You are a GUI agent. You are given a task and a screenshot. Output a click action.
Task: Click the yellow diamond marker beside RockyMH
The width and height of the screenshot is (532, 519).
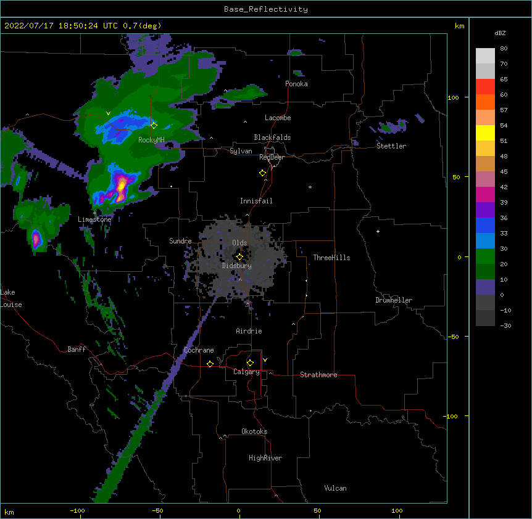click(x=154, y=125)
